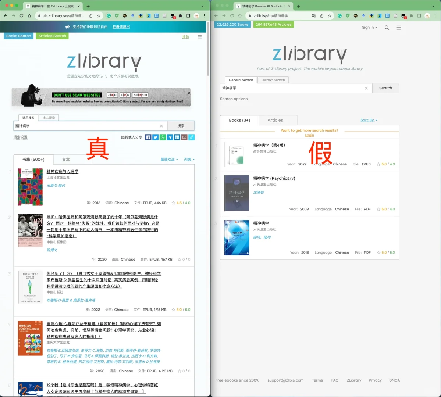Switch to Articles tab on right page
The image size is (441, 397).
tap(275, 120)
